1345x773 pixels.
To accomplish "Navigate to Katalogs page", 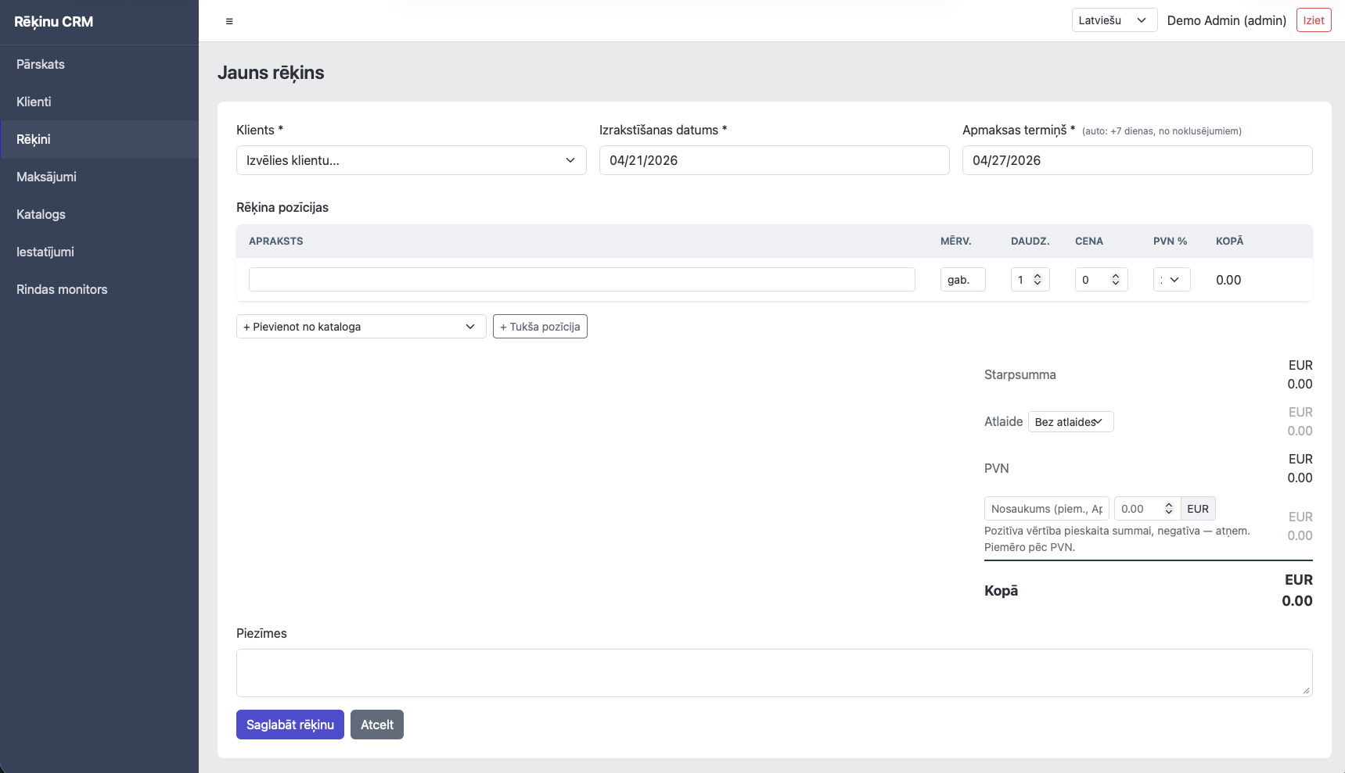I will coord(41,214).
